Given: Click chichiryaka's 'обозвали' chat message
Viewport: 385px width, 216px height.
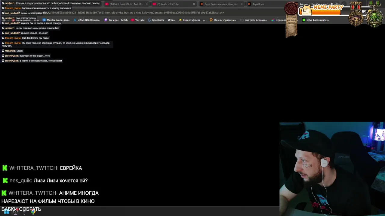Looking at the screenshot, I should click(x=32, y=61).
